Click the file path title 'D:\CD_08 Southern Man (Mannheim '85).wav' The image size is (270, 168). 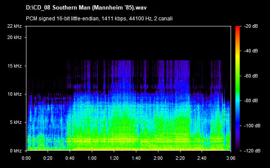86,8
